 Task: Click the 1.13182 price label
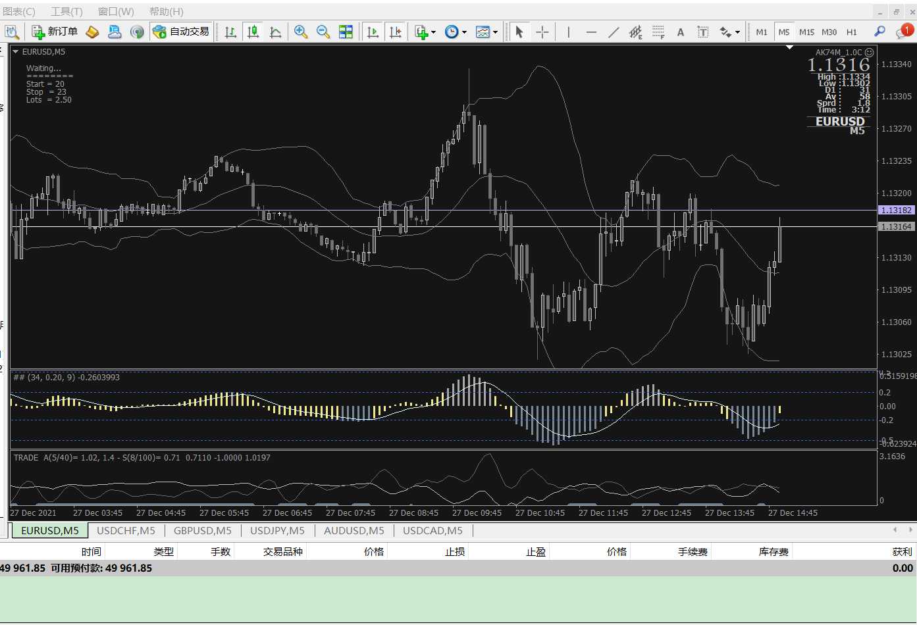897,210
